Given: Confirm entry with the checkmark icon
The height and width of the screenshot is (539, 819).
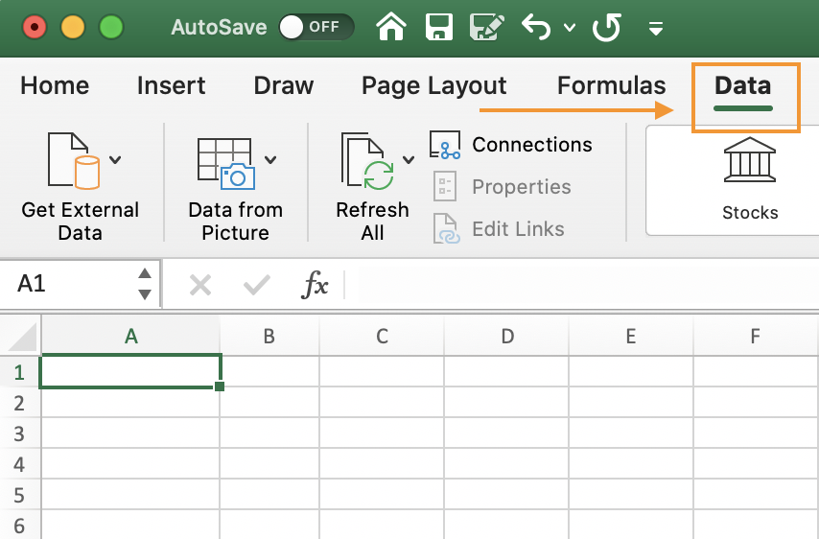Looking at the screenshot, I should pos(256,285).
